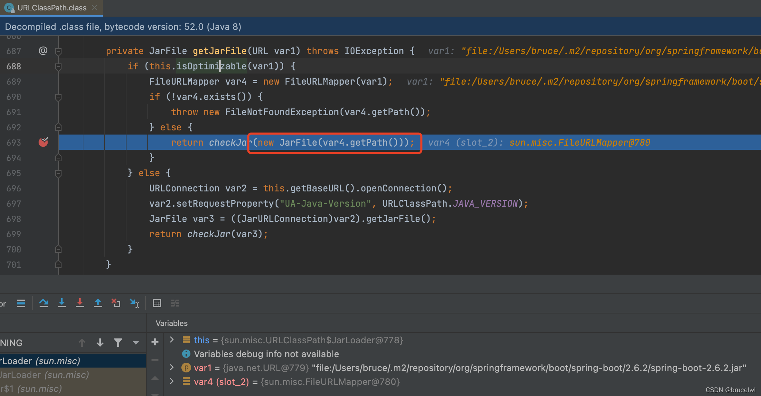
Task: Expand the var1 variable entry
Action: point(171,368)
